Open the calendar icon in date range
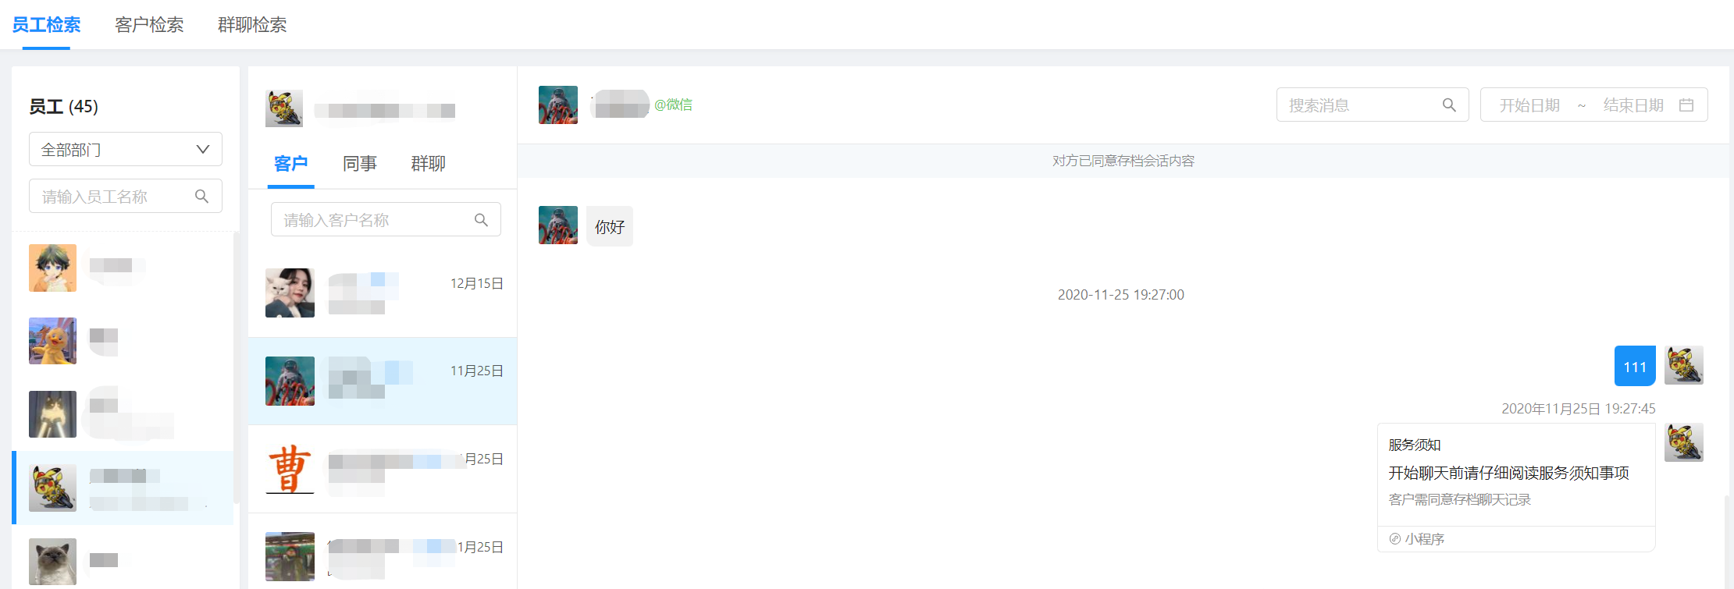The height and width of the screenshot is (589, 1734). point(1686,105)
